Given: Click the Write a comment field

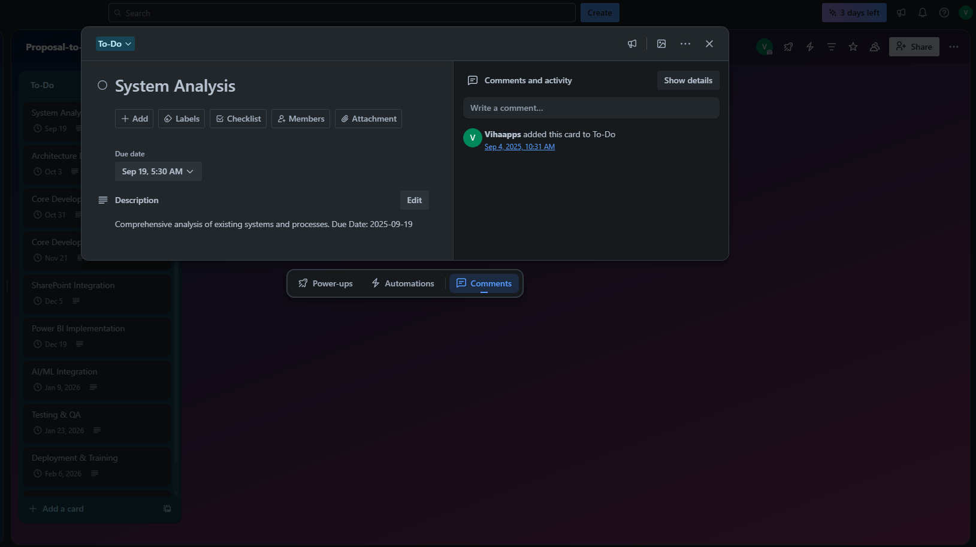Looking at the screenshot, I should 591,108.
